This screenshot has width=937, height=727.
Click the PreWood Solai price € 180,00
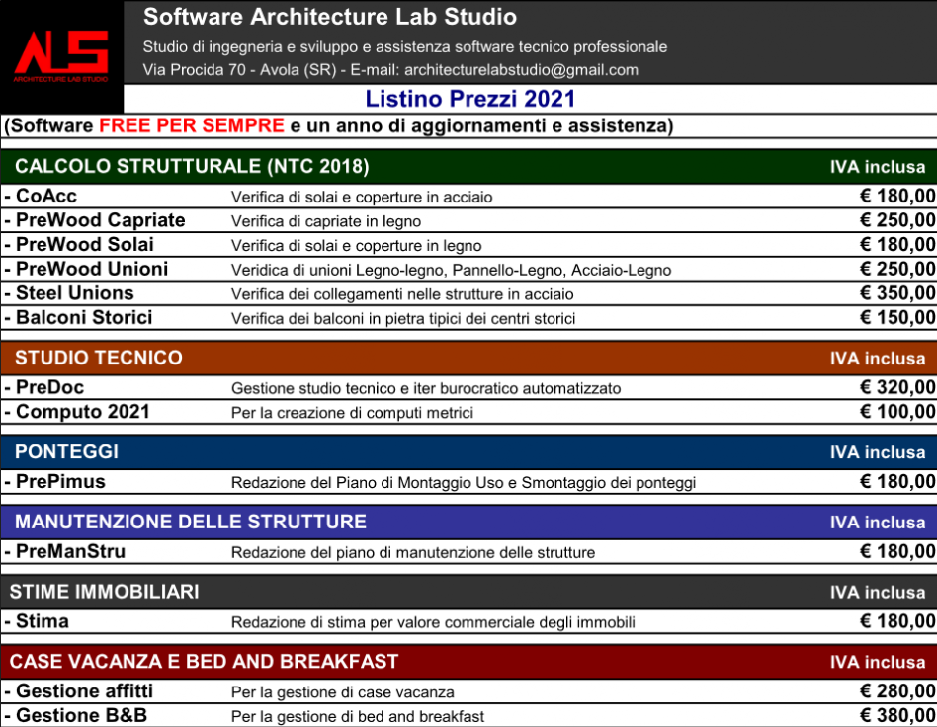897,244
